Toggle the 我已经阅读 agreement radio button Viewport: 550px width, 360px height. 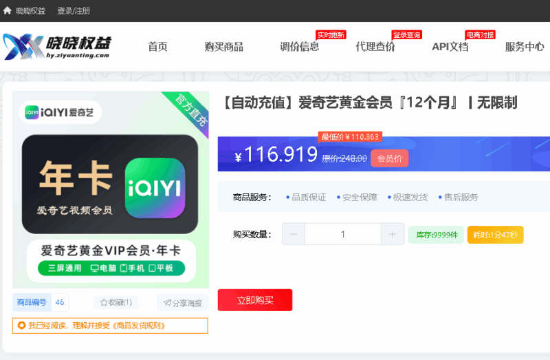(21, 326)
